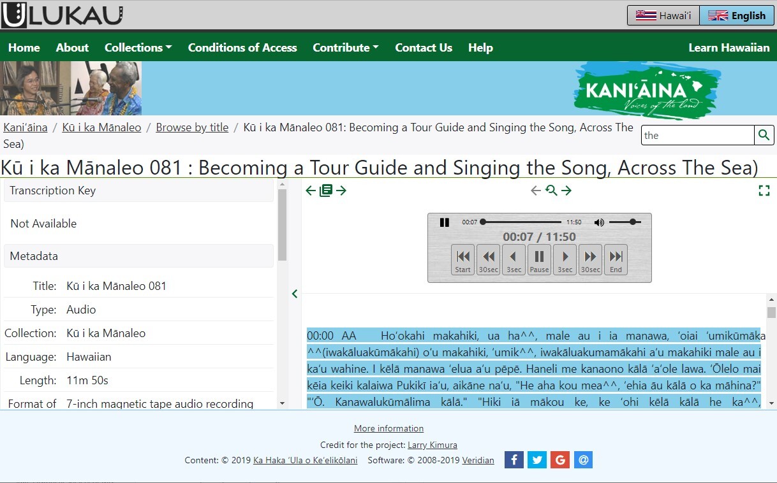The width and height of the screenshot is (777, 483).
Task: Collapse the metadata panel with the left chevron
Action: tap(294, 294)
